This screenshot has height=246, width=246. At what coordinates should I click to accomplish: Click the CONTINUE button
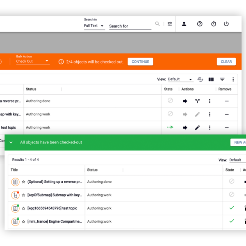click(140, 61)
